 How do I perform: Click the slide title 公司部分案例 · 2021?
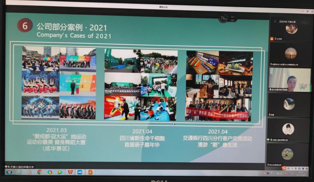click(71, 27)
